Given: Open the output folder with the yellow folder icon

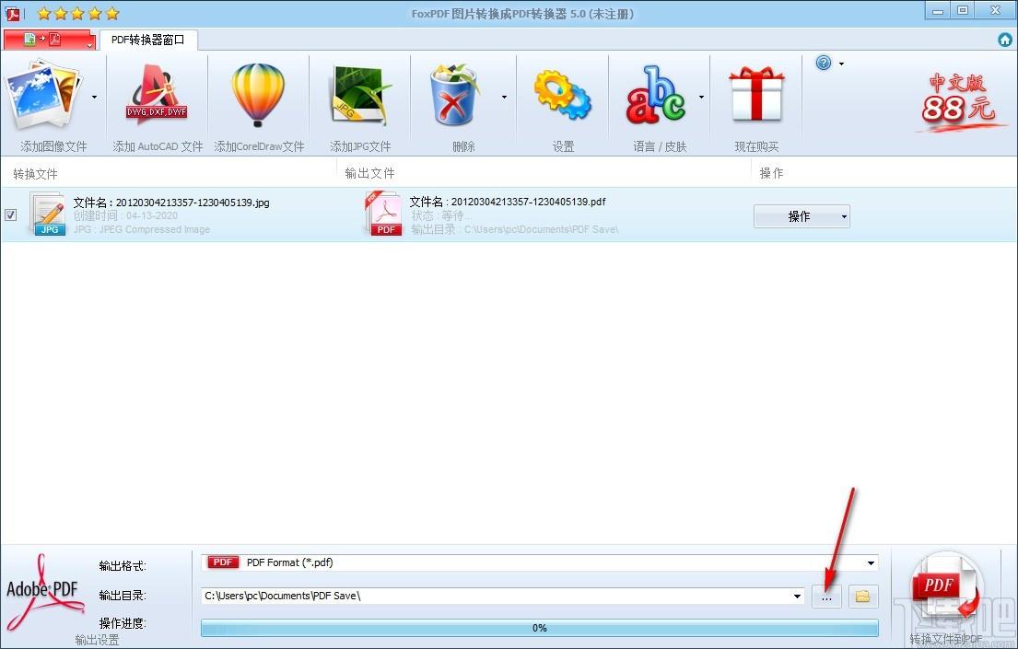Looking at the screenshot, I should click(x=863, y=597).
